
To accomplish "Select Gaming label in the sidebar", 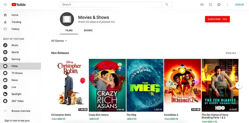I will click(16, 59).
